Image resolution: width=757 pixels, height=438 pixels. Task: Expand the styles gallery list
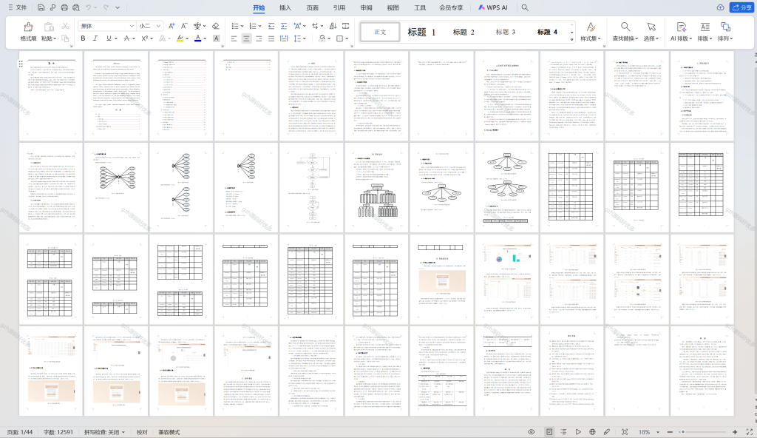[x=572, y=40]
